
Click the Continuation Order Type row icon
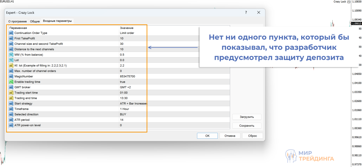(x=11, y=33)
